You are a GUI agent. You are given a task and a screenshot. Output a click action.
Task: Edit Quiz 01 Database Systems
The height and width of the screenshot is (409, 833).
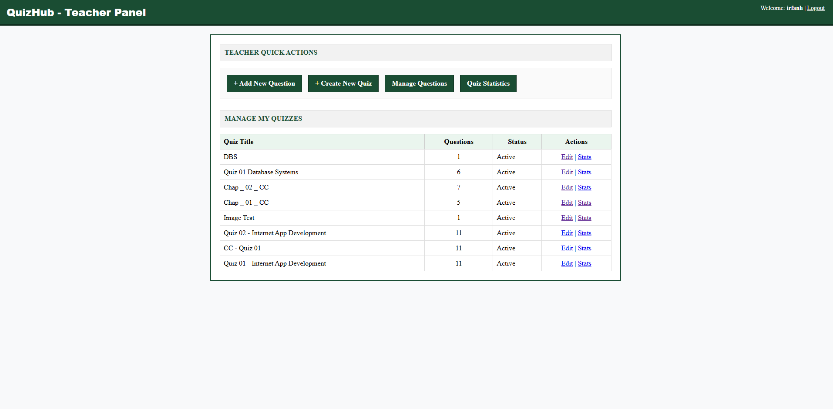[567, 172]
